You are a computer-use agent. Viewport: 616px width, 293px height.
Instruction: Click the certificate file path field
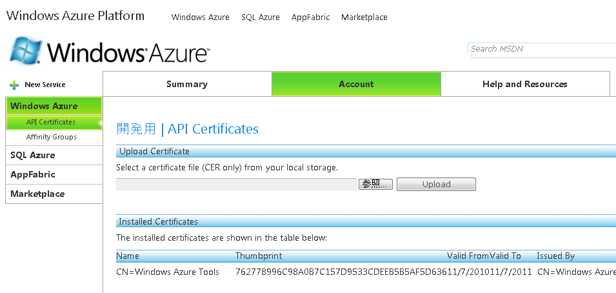tap(237, 184)
